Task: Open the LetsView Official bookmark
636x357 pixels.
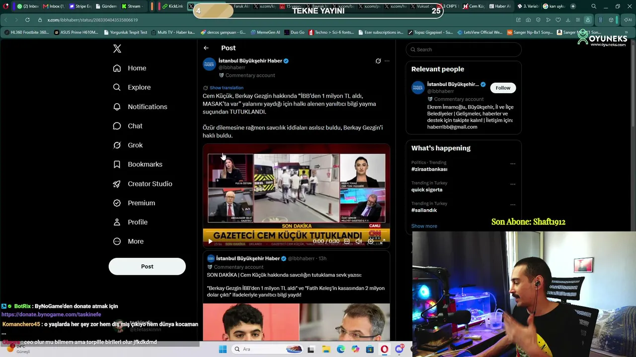Action: click(479, 32)
